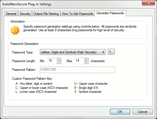Click the 'Password Generation' group heading

24,44
